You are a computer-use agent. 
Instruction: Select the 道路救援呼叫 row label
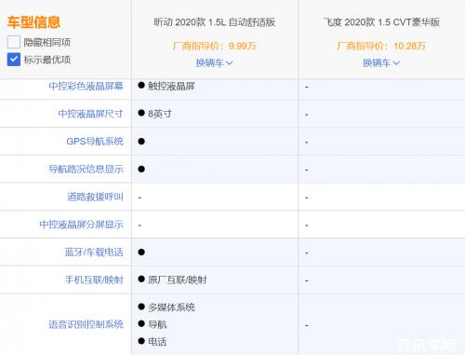click(x=95, y=197)
